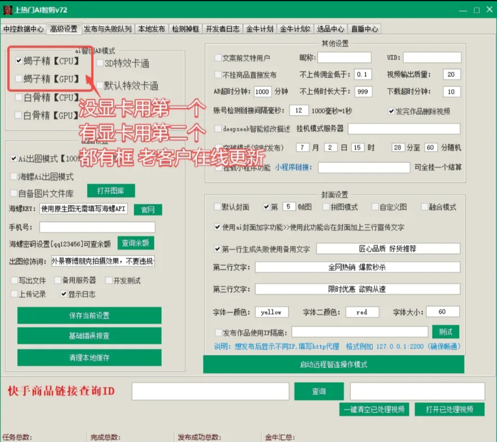This screenshot has width=497, height=442.
Task: Enable 蝎子精【GPU】 mode
Action: (x=19, y=78)
